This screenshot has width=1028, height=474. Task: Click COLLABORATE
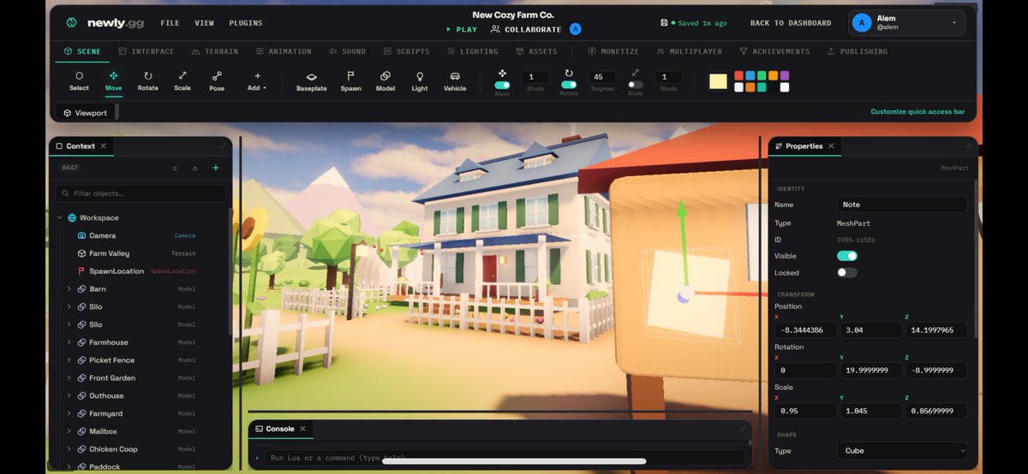point(526,29)
